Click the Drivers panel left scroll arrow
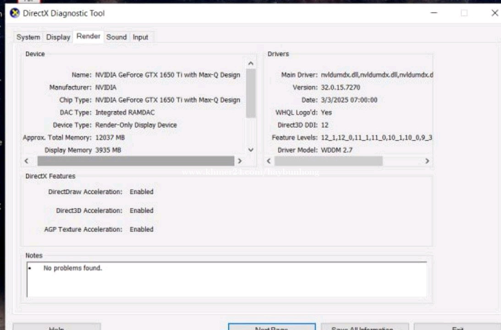Image resolution: width=501 pixels, height=330 pixels. [269, 161]
